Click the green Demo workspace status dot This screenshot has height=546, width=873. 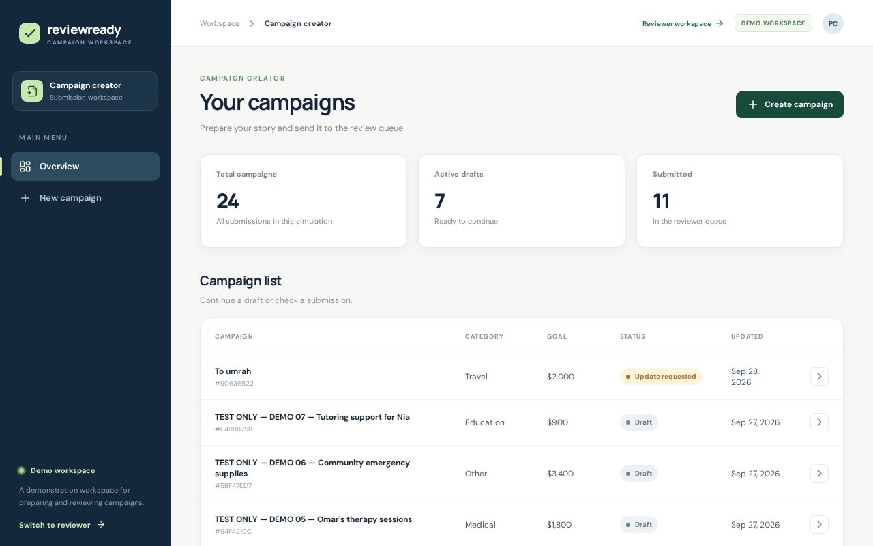click(21, 471)
